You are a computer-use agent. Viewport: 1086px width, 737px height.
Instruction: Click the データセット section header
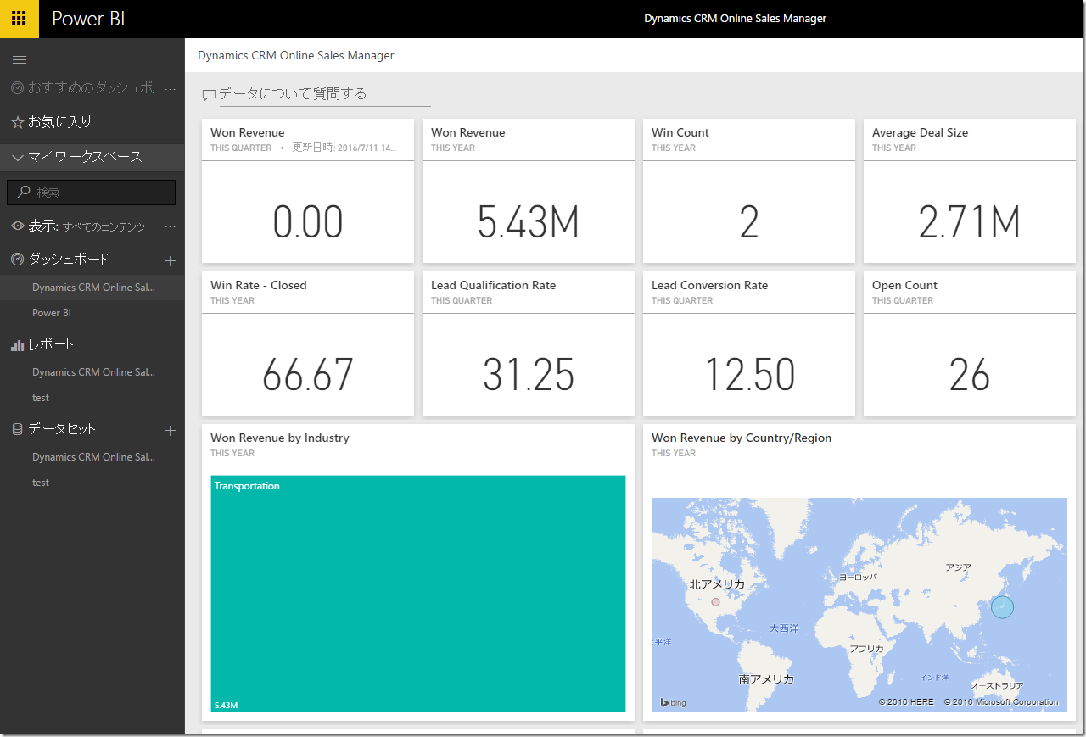pyautogui.click(x=62, y=429)
